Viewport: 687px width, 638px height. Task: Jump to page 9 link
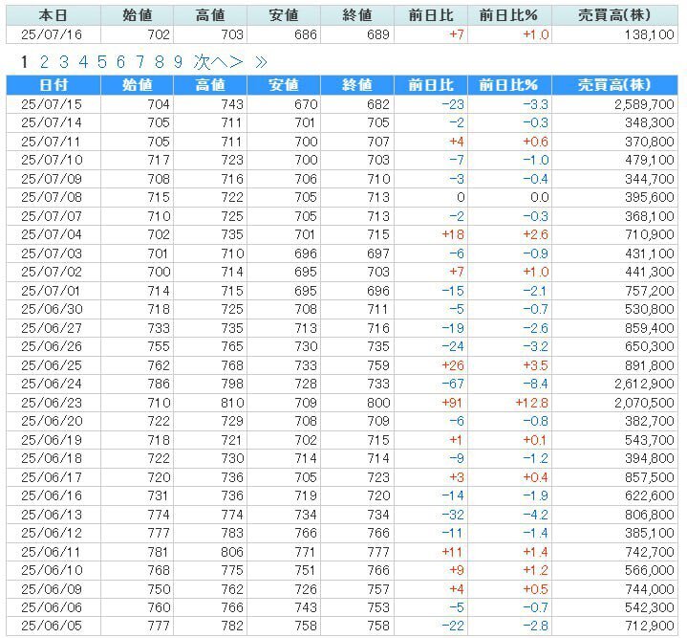pos(178,62)
